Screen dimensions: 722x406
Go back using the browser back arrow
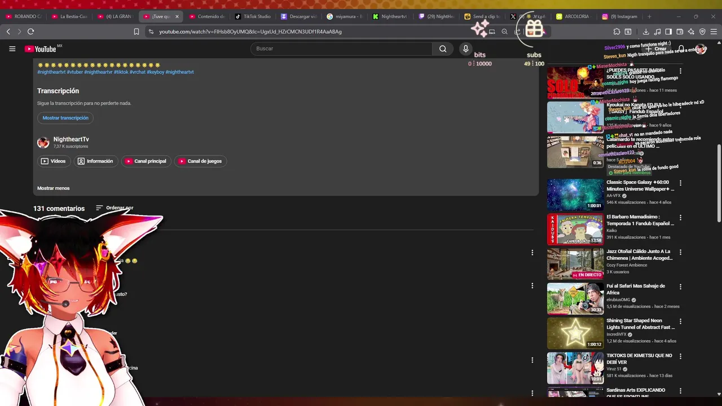(8, 32)
